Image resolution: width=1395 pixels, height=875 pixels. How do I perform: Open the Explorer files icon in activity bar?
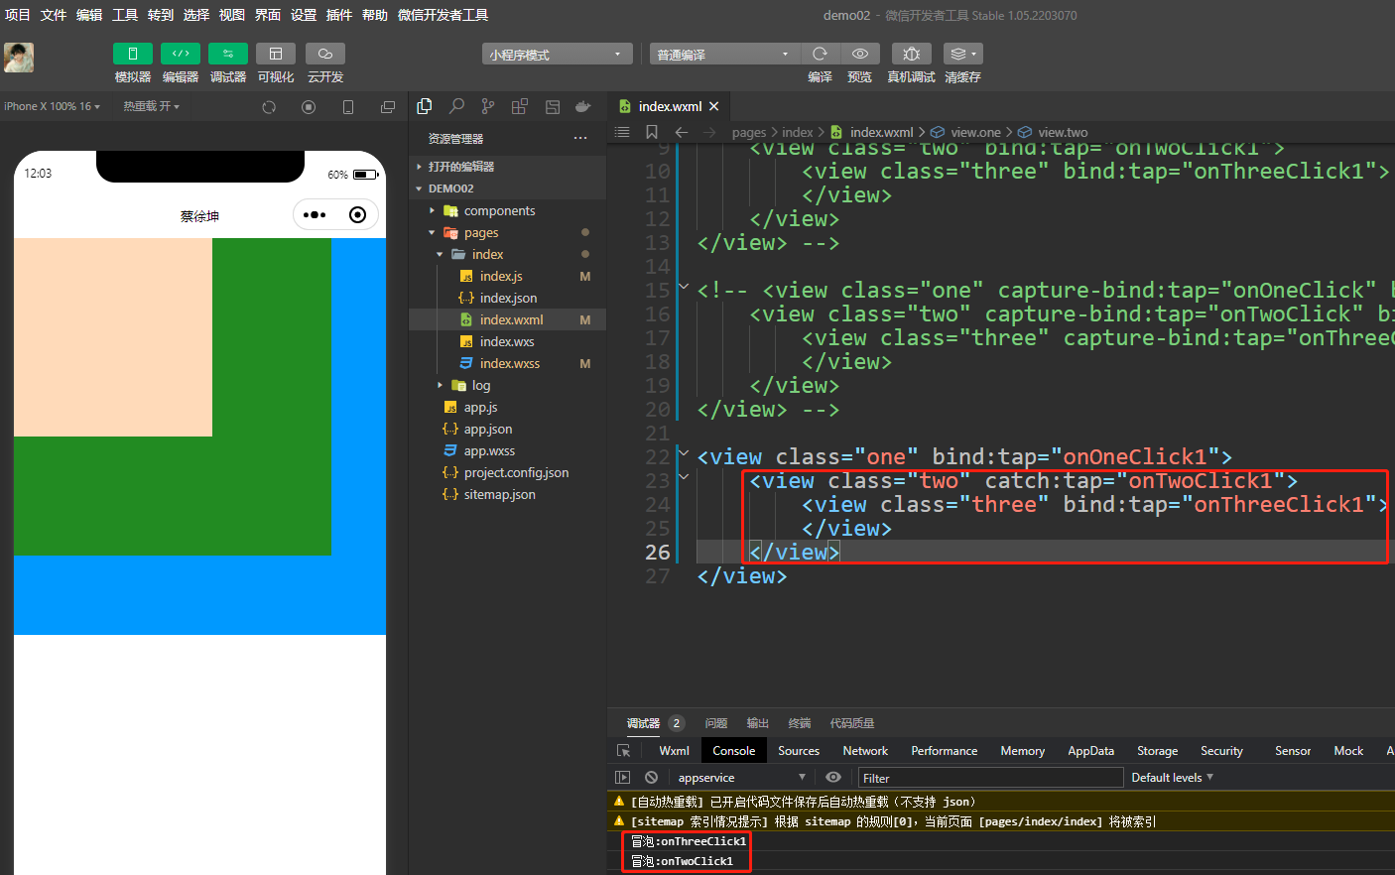coord(425,106)
